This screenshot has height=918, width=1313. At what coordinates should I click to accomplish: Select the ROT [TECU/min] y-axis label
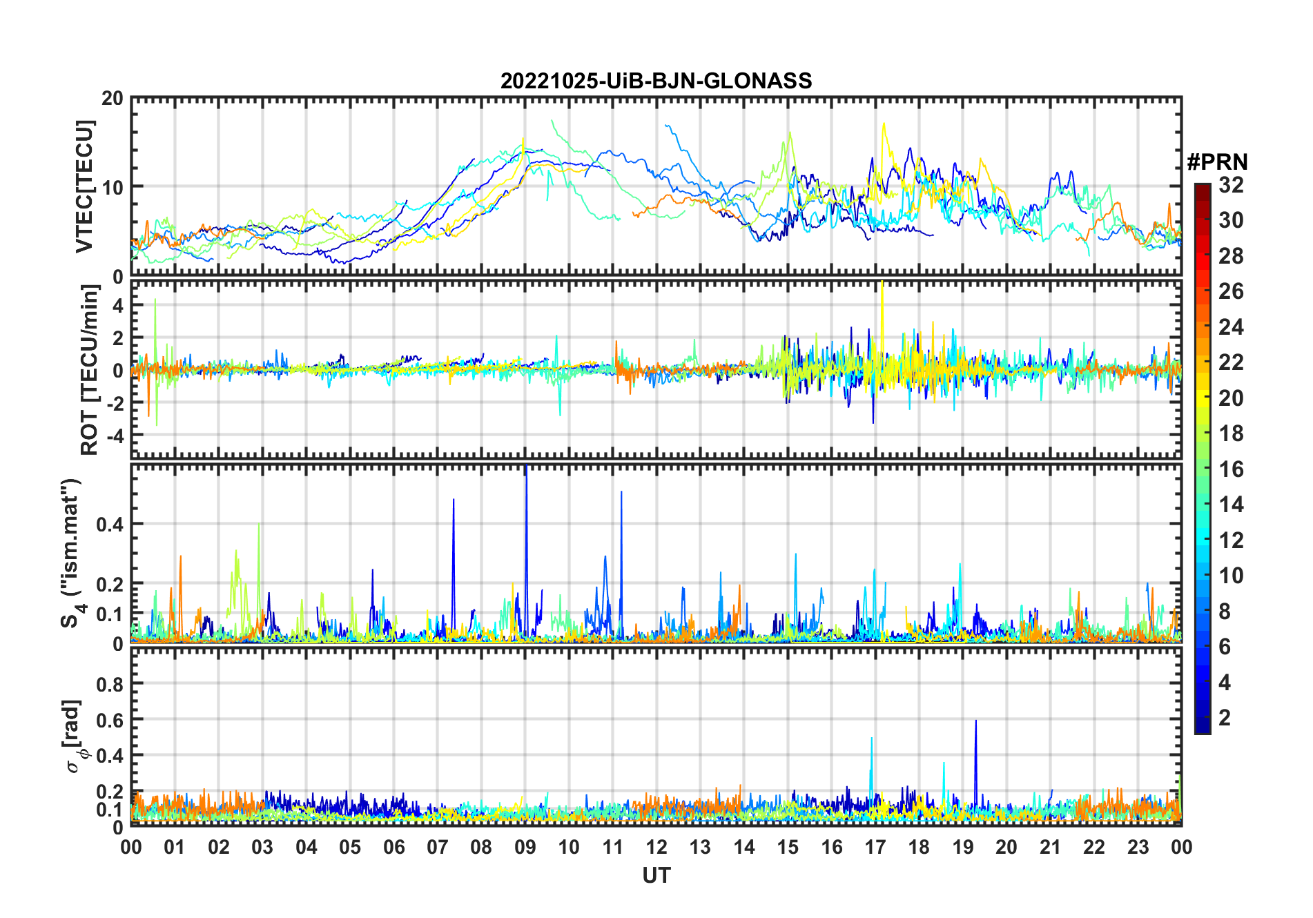[x=89, y=370]
